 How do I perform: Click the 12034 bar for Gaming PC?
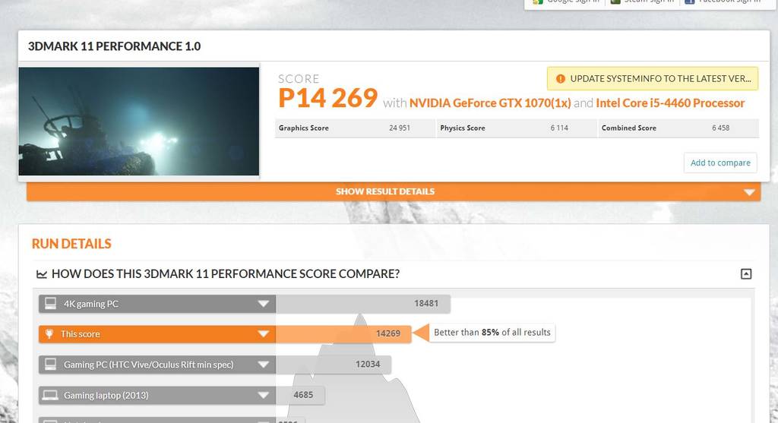point(334,365)
